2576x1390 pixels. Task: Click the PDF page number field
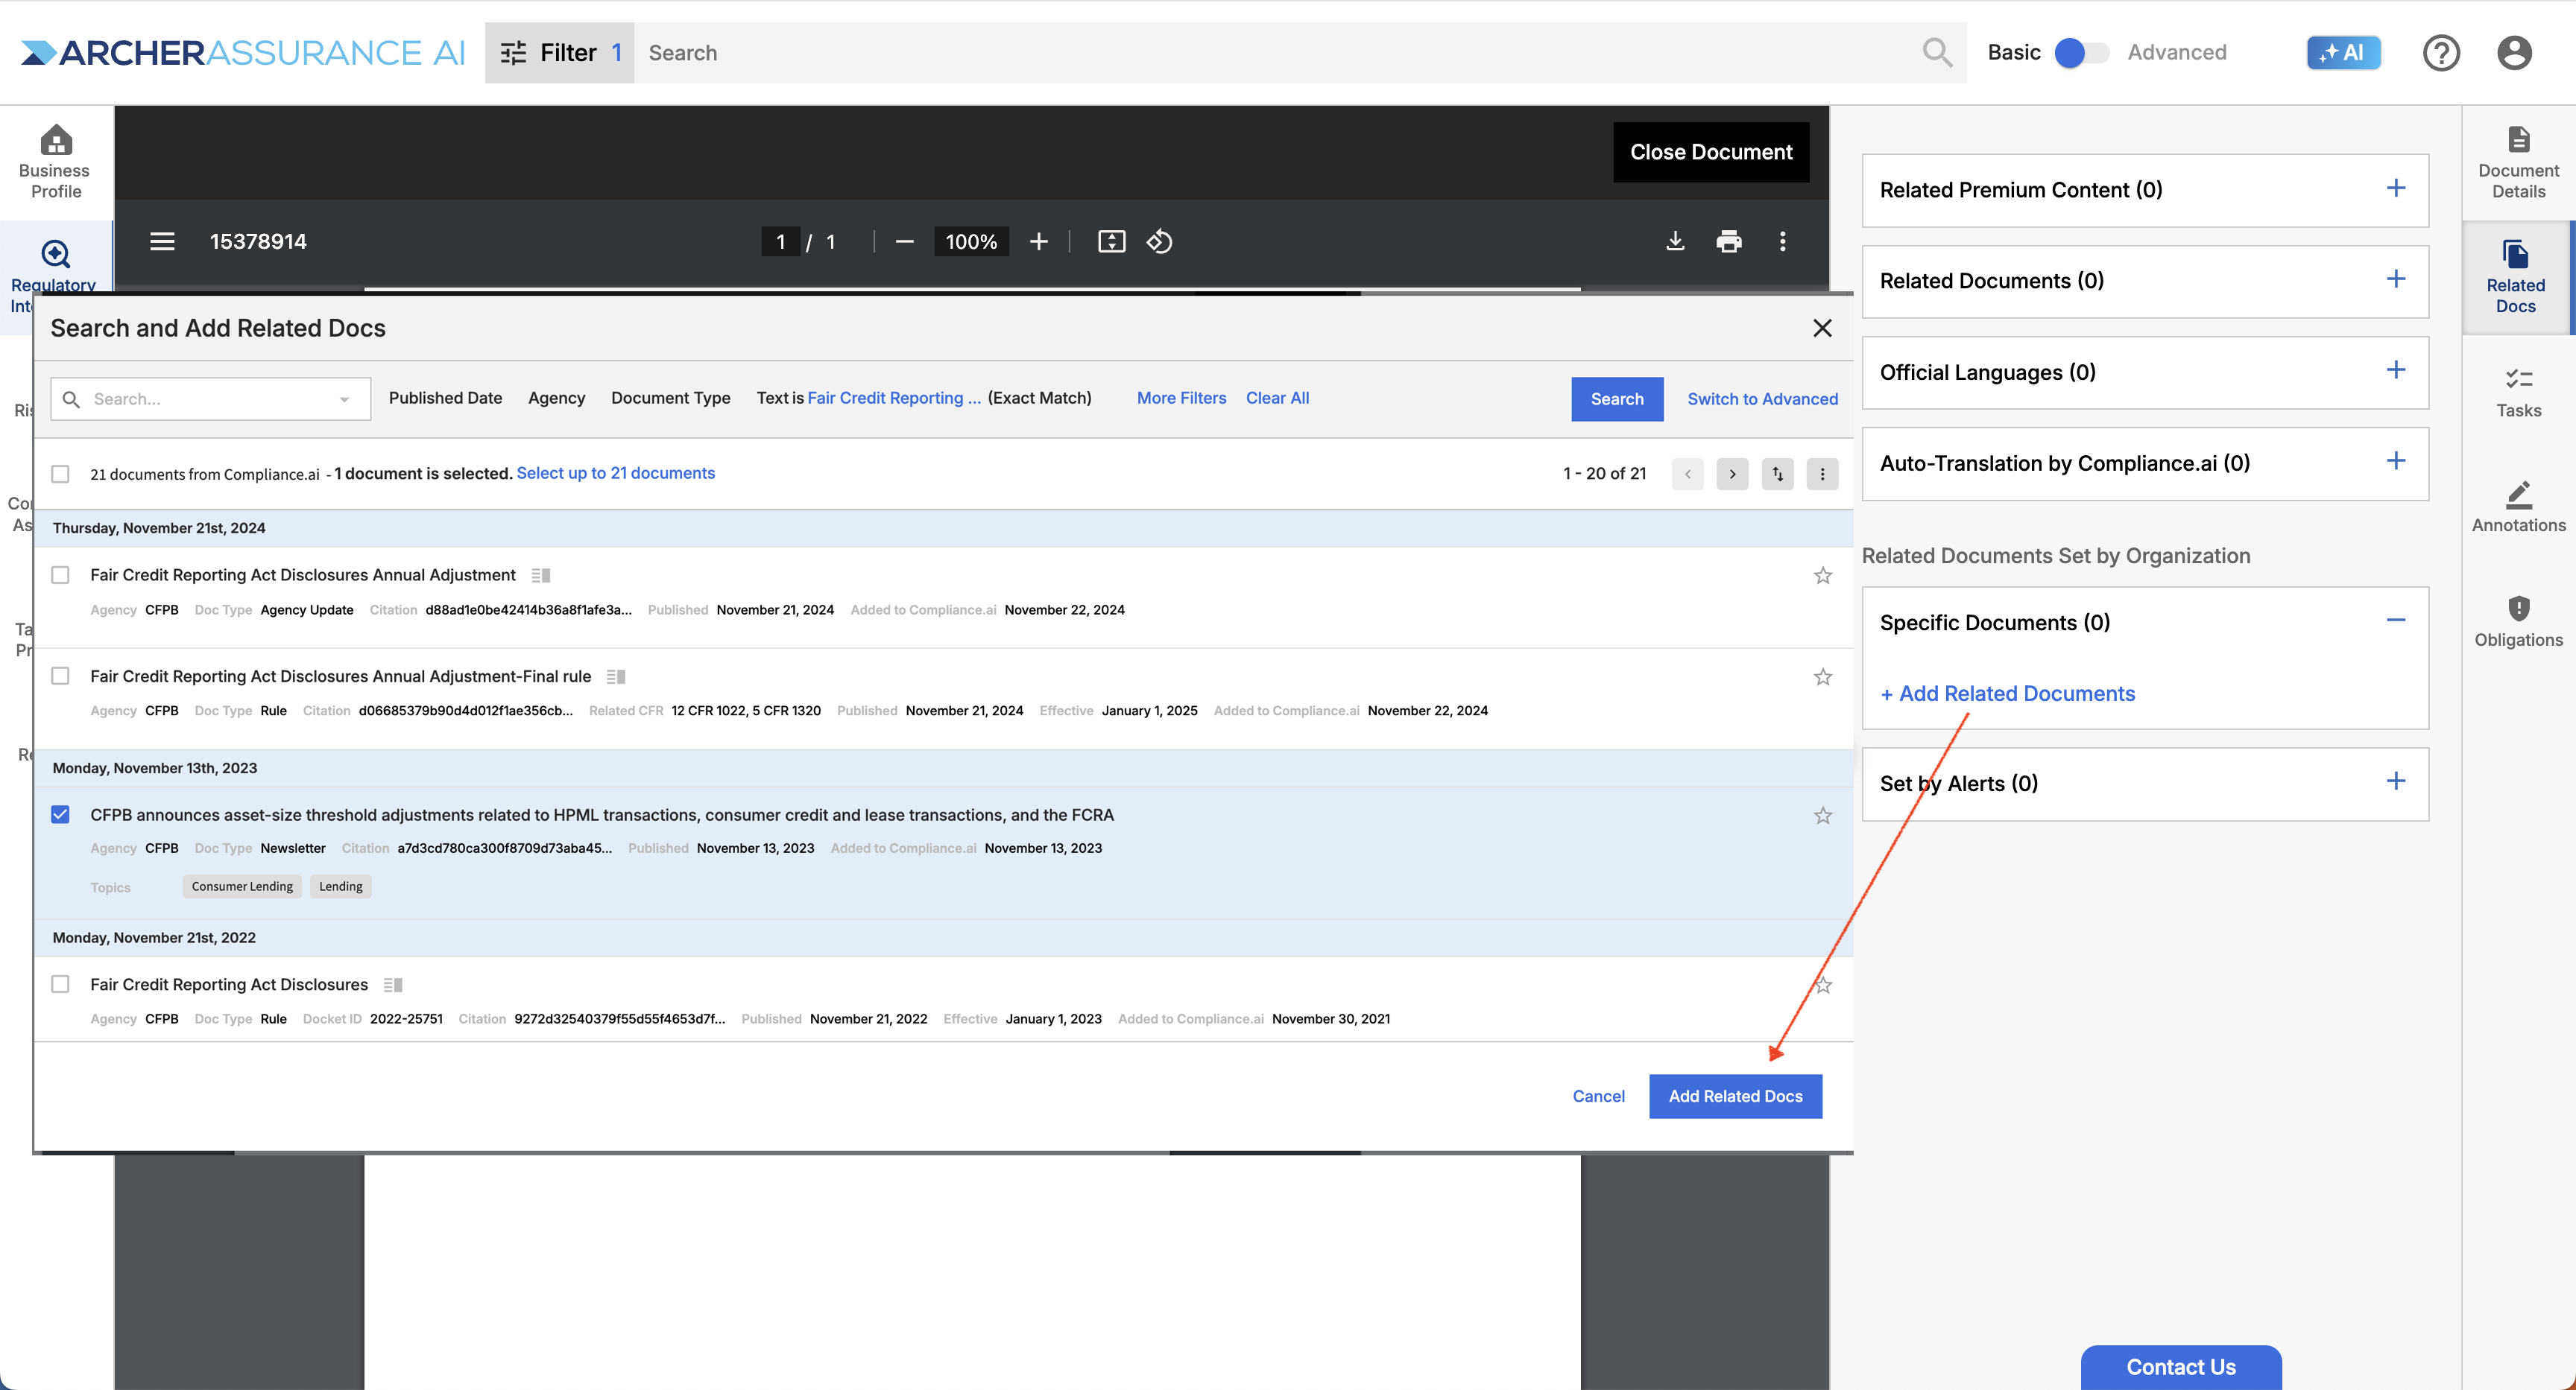[780, 241]
